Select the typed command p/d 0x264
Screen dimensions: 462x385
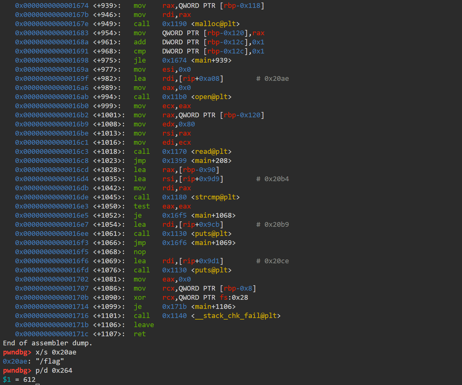tap(54, 371)
